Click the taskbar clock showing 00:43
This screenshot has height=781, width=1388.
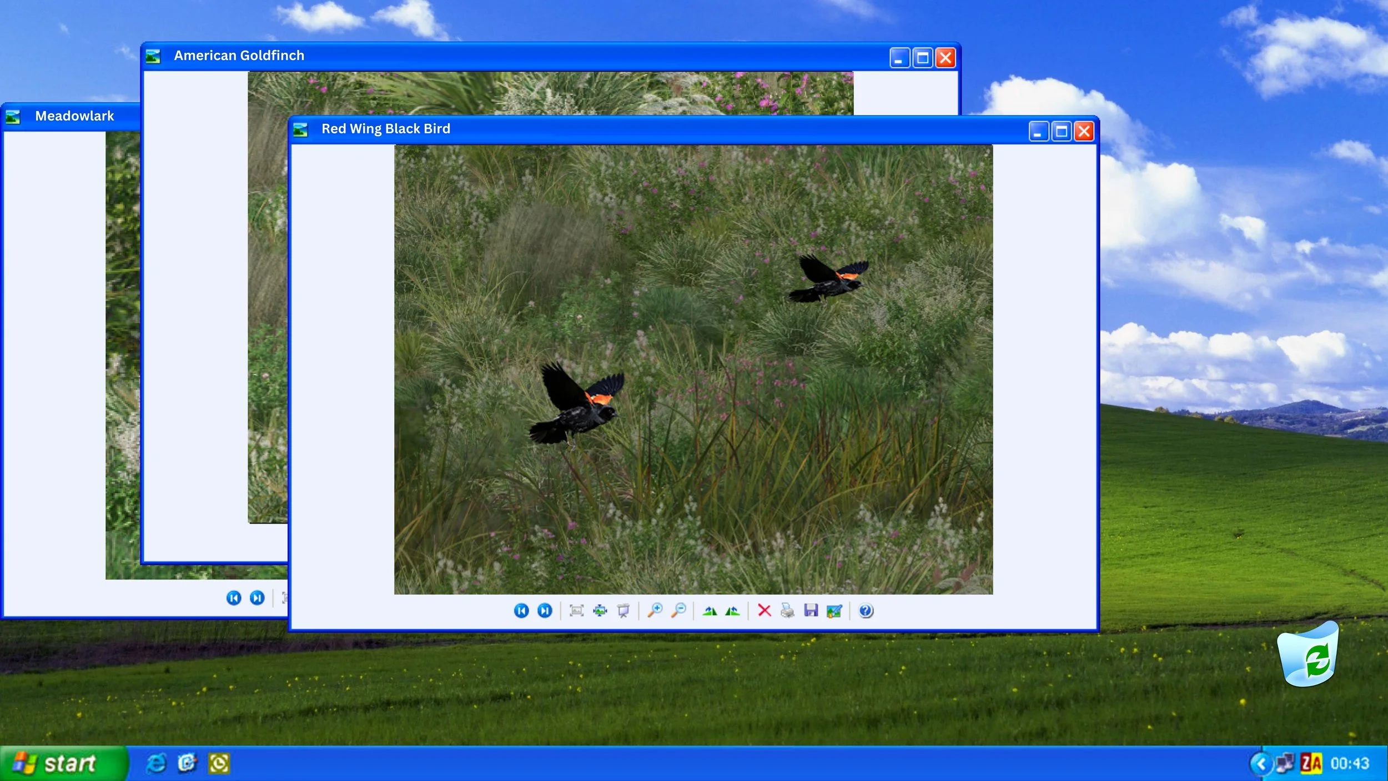click(x=1350, y=764)
